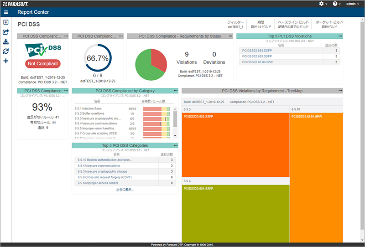The width and height of the screenshot is (365, 247).
Task: Open PCIDSS32.653.SSFP in Top 5 Violations
Action: click(257, 57)
